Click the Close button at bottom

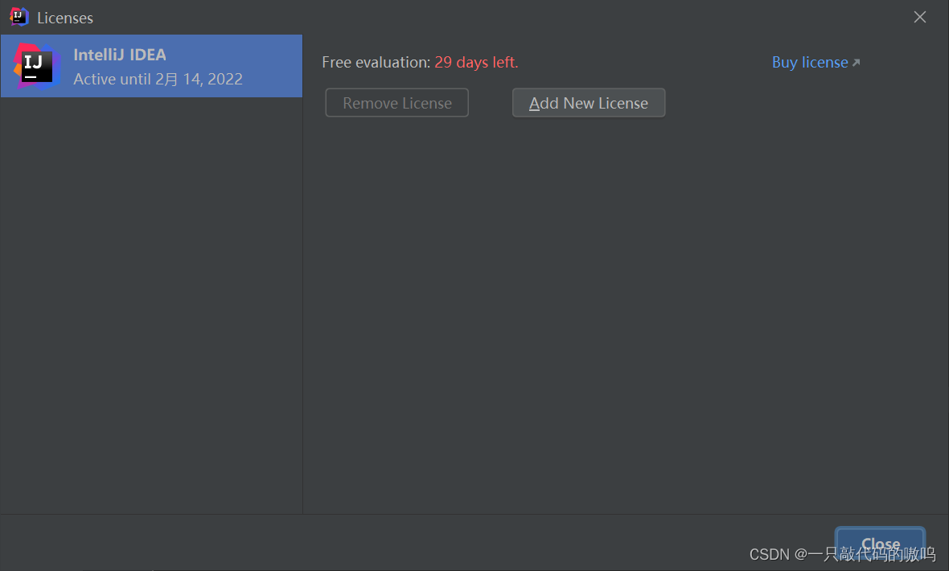(x=880, y=543)
